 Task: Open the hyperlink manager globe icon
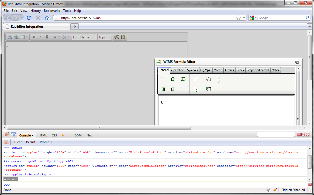pyautogui.click(x=16, y=37)
